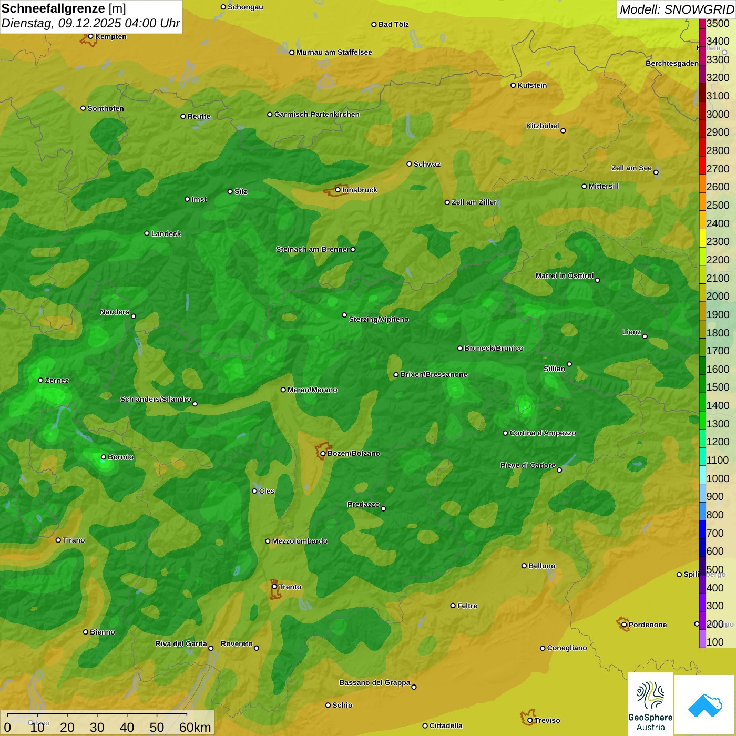
Task: Click the Mittersill label
Action: 604,186
